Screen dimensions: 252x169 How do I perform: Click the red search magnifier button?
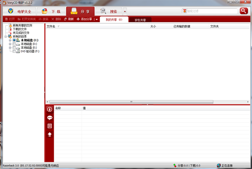[244, 11]
